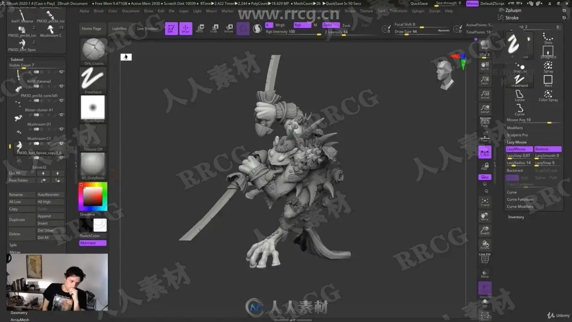Screen dimensions: 572x322
Task: Click the color picker square
Action: click(93, 196)
